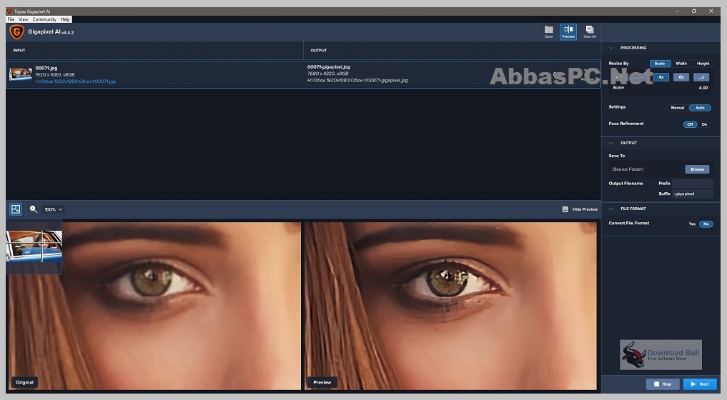Viewport: 727px width, 400px height.
Task: Click the magnifier zoom icon
Action: 34,209
